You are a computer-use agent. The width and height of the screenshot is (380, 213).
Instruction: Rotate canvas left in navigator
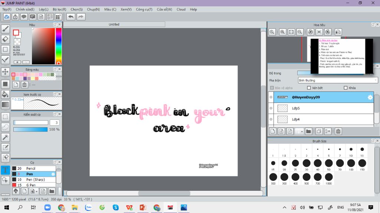tap(311, 32)
